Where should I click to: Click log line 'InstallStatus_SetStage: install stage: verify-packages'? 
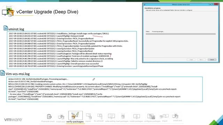click(59, 34)
